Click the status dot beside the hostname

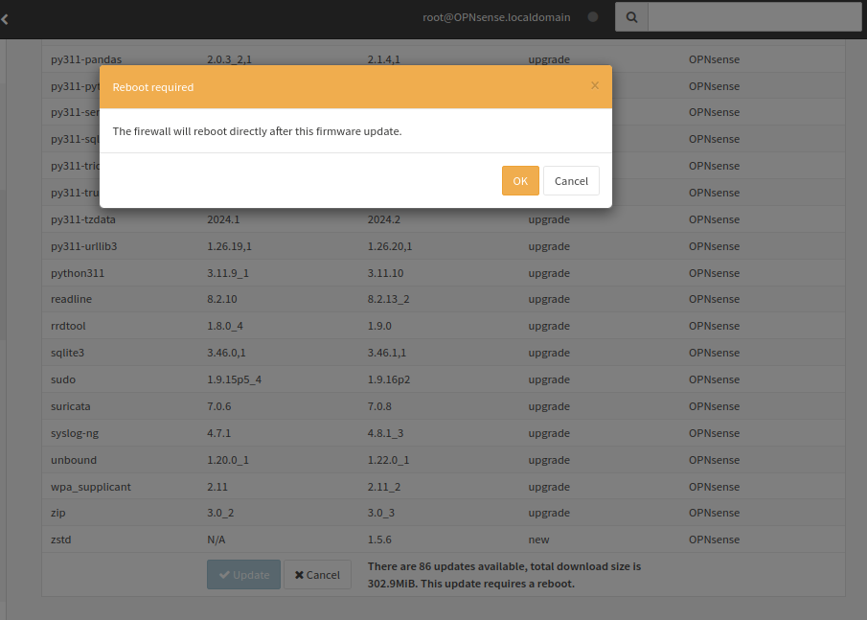[593, 17]
